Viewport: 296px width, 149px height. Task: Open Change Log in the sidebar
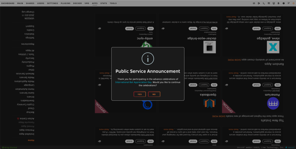(x=28, y=12)
